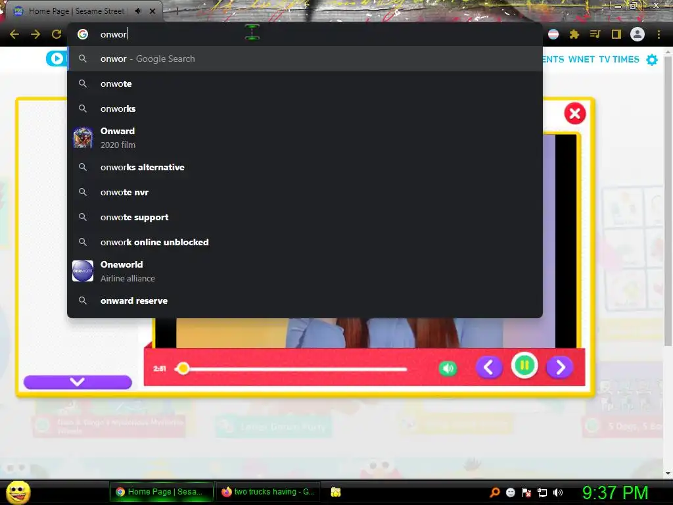Skip to next video with purple right arrow
The image size is (673, 505).
click(x=560, y=368)
